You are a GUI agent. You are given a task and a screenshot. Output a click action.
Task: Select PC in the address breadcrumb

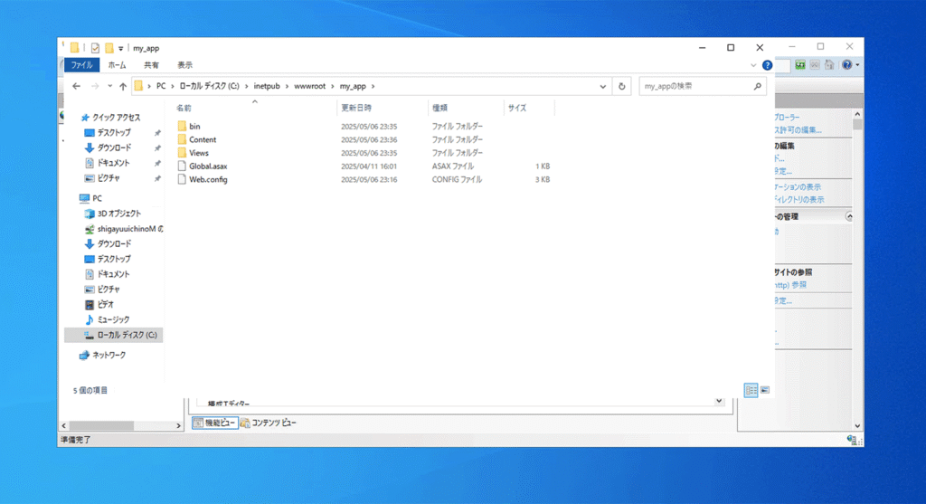coord(161,86)
